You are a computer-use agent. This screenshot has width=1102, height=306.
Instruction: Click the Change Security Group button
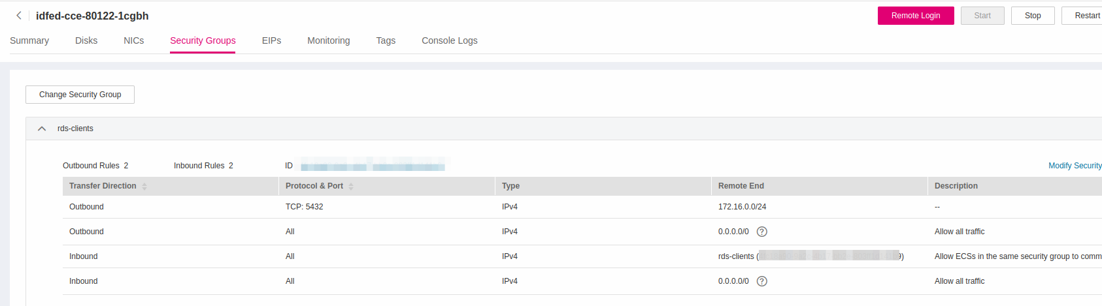click(80, 95)
